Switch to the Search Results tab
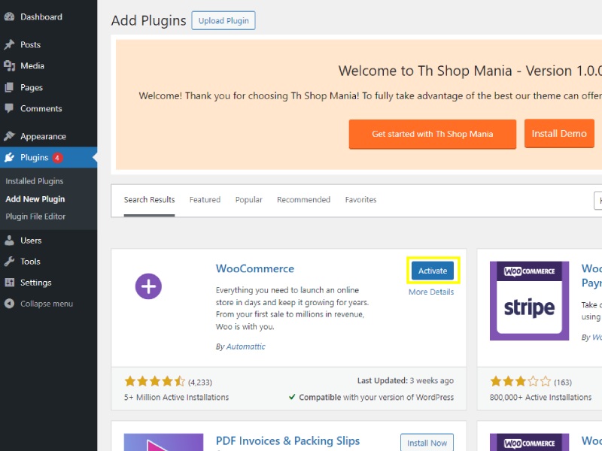This screenshot has height=451, width=602. coord(149,200)
